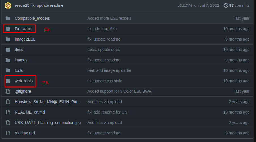Screen dimensions: 256x142
Task: Open the images folder
Action: tap(21, 60)
